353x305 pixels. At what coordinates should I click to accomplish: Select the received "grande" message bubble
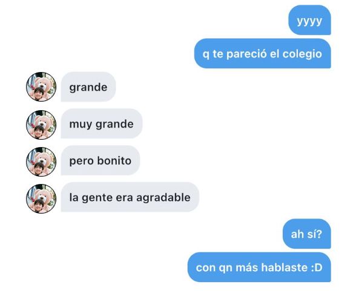click(x=88, y=87)
